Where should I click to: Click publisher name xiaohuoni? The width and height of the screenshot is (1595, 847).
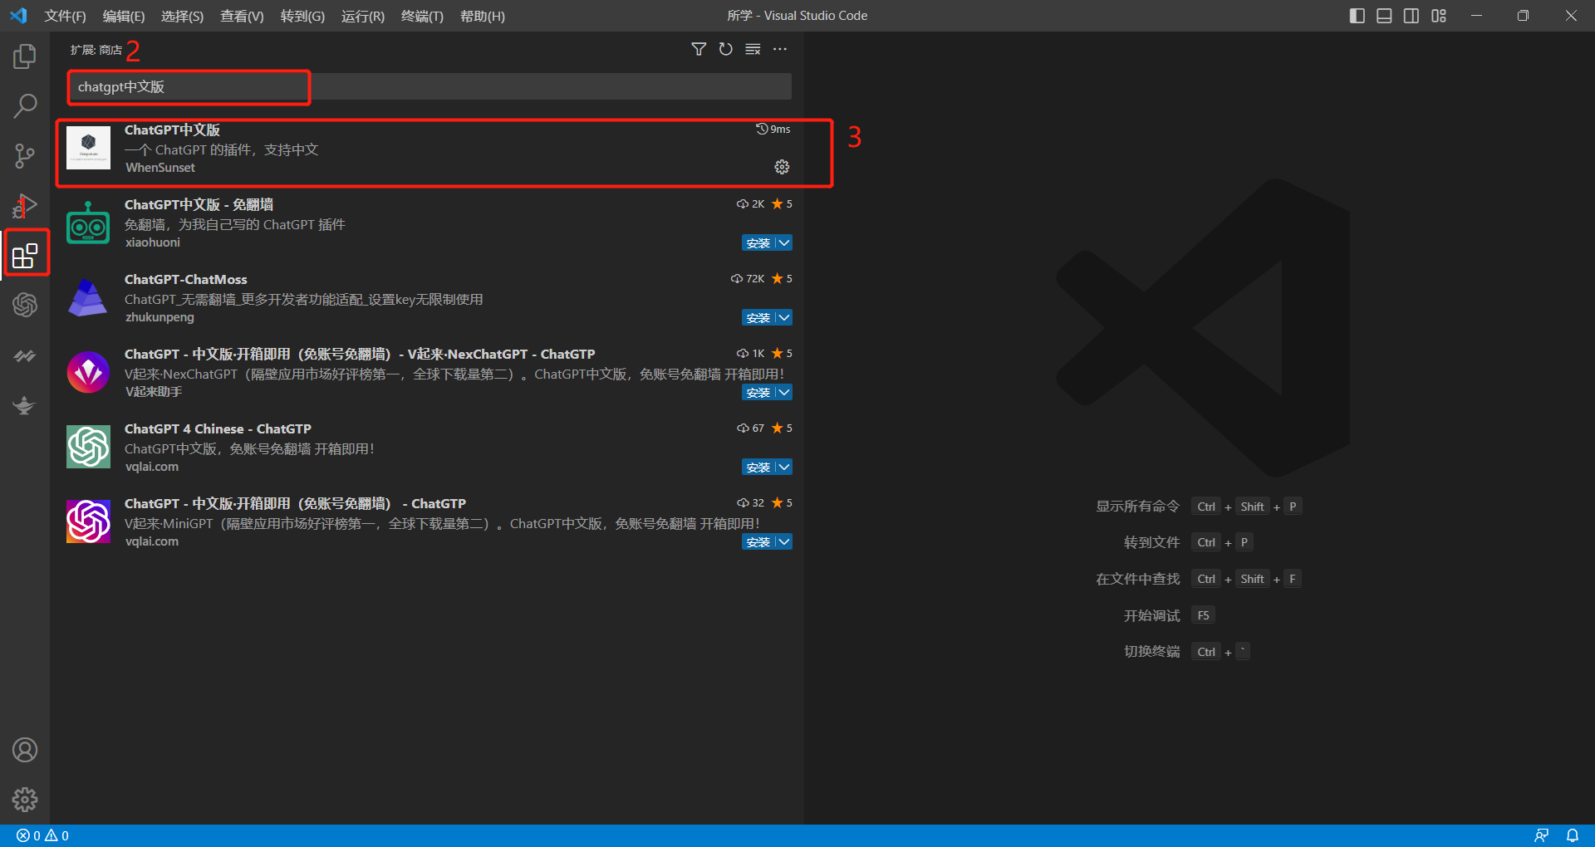(x=153, y=242)
